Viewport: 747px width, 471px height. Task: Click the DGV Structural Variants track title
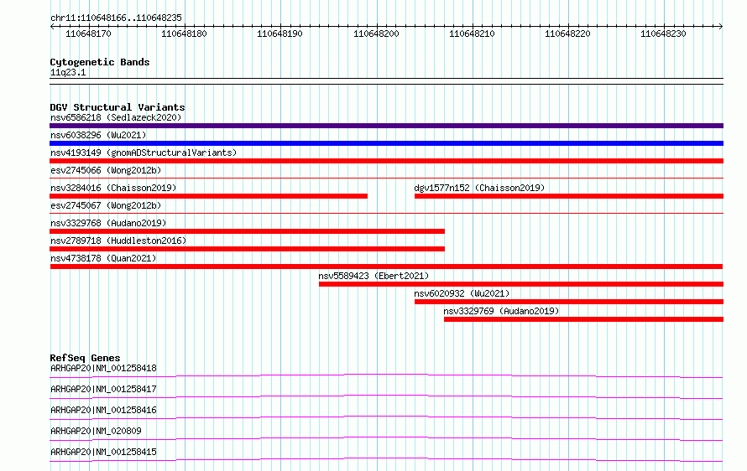(x=118, y=107)
